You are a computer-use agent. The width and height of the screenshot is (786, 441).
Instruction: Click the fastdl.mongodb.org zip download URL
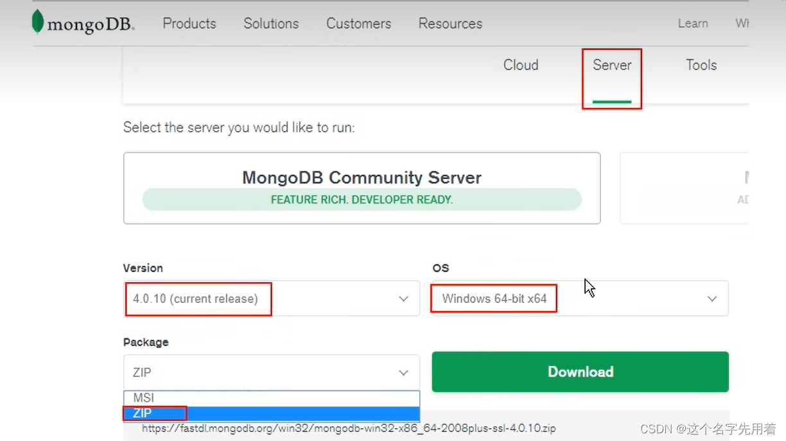tap(349, 428)
